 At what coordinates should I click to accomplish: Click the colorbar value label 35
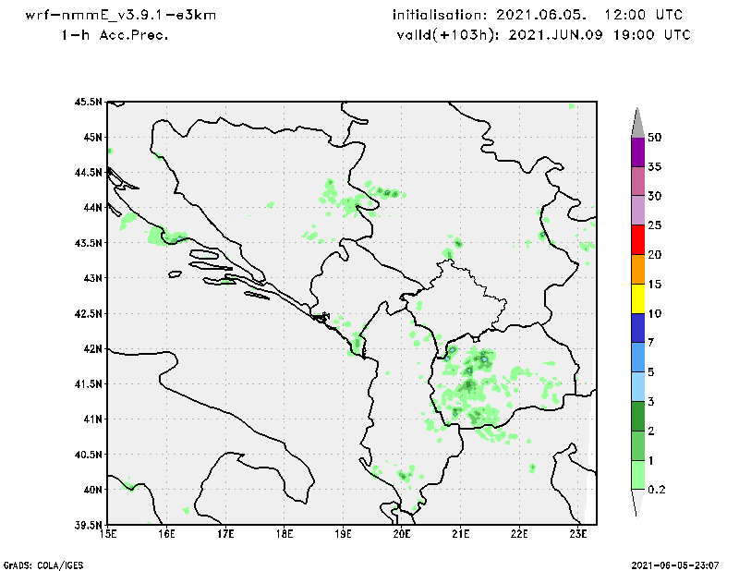pyautogui.click(x=655, y=166)
